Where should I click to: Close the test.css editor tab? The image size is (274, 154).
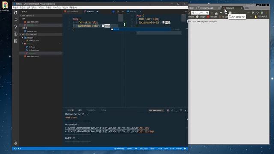tap(140, 12)
